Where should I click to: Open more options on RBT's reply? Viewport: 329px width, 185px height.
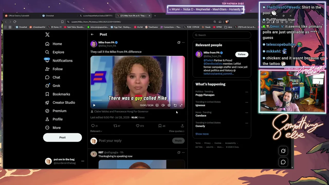click(x=183, y=152)
